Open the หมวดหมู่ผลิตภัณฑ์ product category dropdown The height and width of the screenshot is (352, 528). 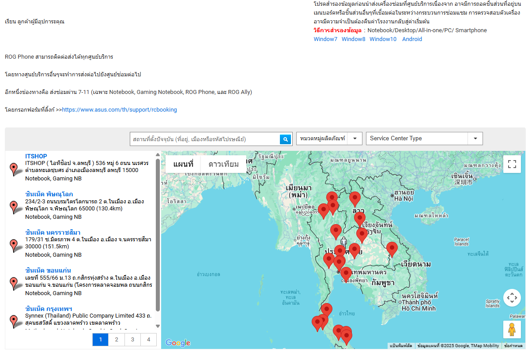pos(329,139)
